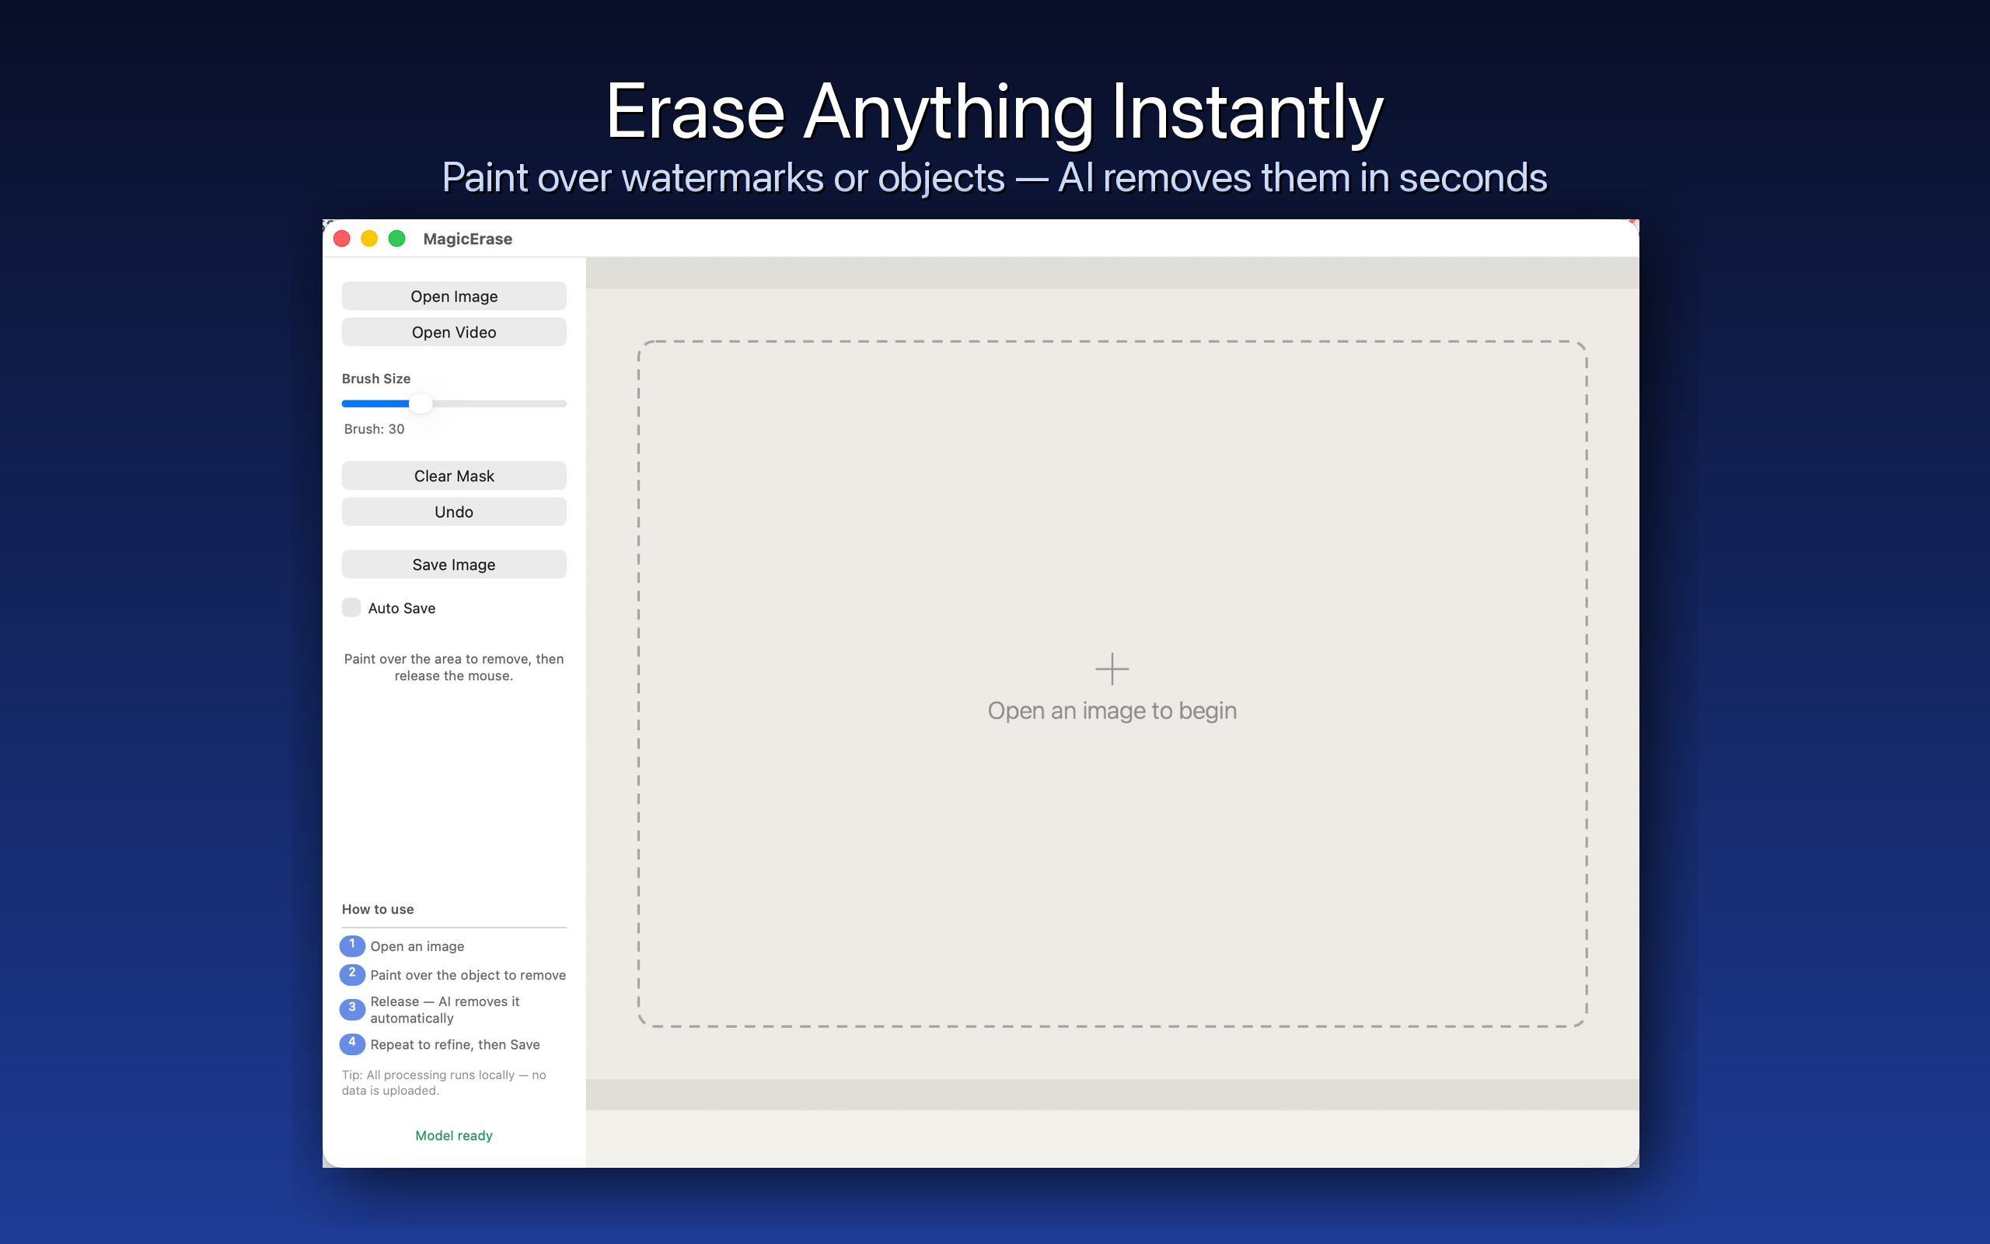This screenshot has height=1244, width=1990.
Task: Save the edited image
Action: tap(453, 564)
